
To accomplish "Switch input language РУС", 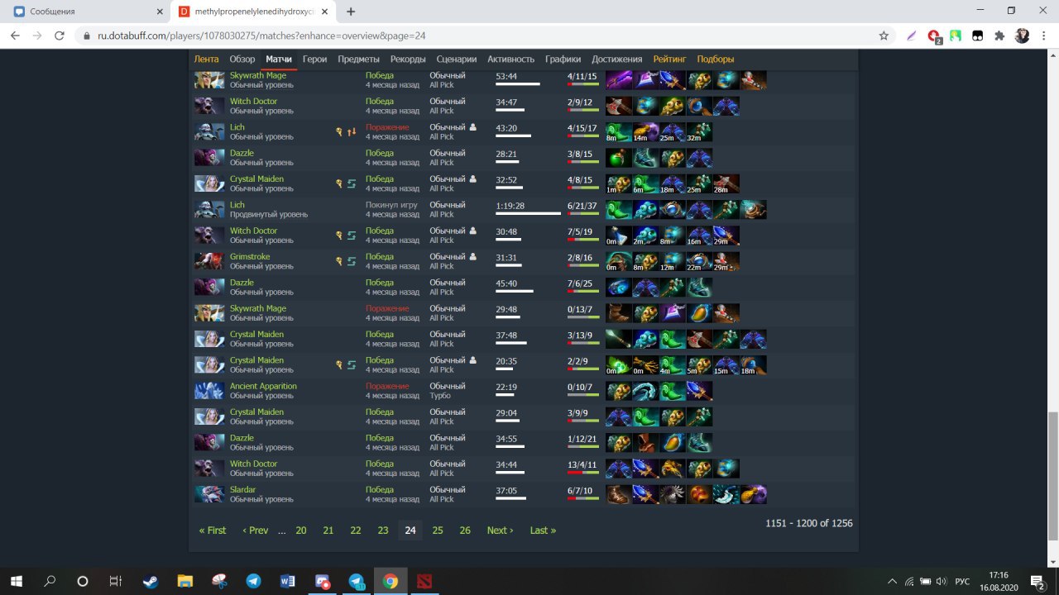I will point(962,581).
